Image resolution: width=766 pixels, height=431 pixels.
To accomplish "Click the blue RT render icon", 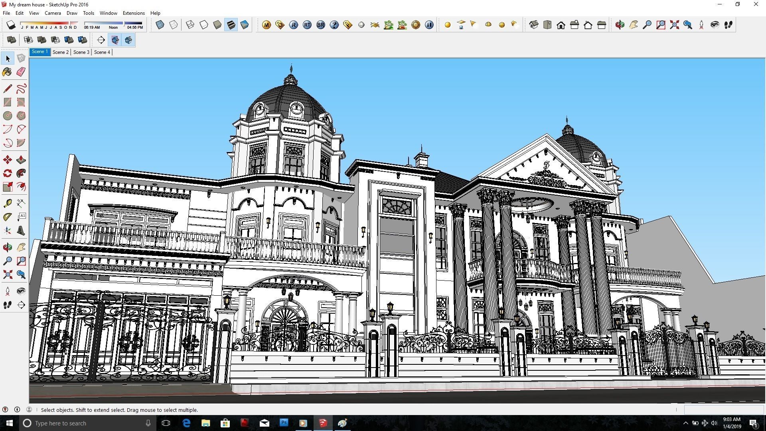I will click(307, 25).
